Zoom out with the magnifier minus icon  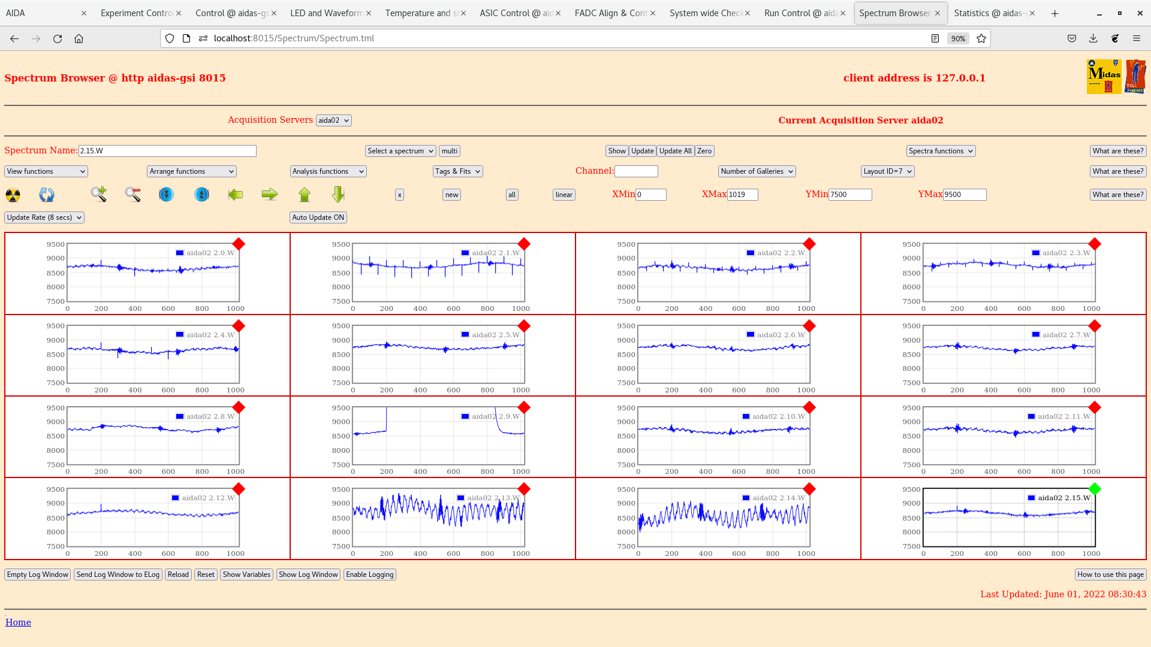pyautogui.click(x=132, y=194)
